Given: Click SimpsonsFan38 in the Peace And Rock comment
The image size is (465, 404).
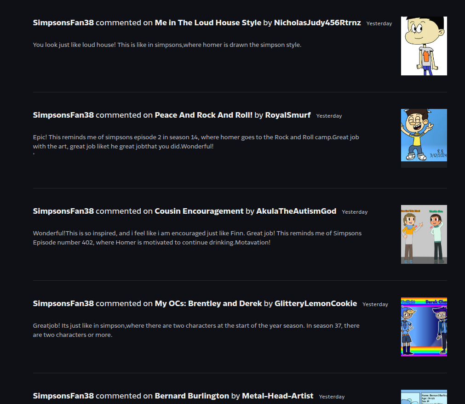Looking at the screenshot, I should [63, 115].
